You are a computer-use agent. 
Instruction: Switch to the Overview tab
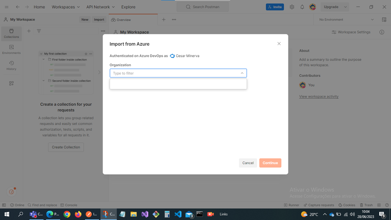[x=133, y=20]
